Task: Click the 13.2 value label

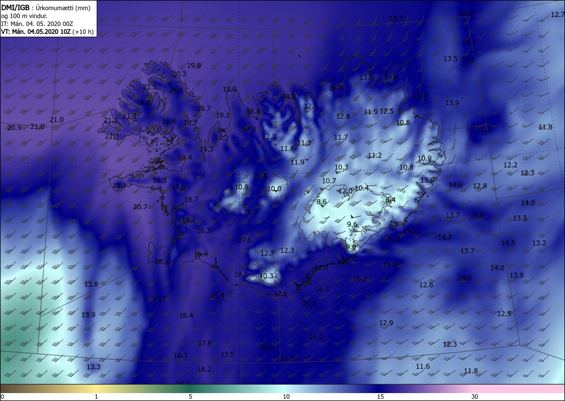Action: click(539, 243)
